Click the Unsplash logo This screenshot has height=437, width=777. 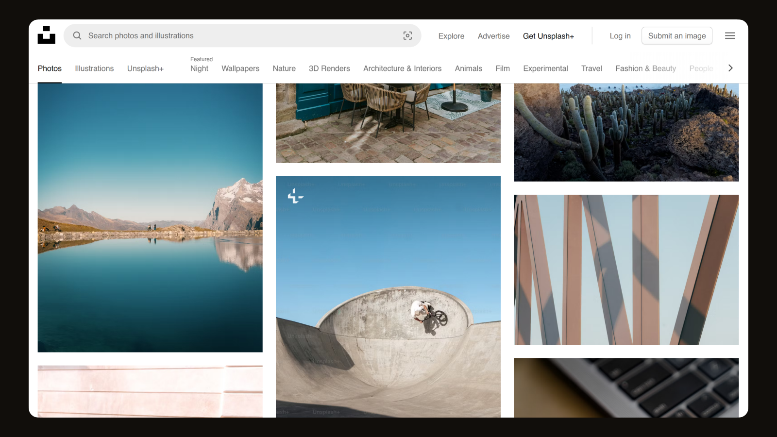coord(47,35)
